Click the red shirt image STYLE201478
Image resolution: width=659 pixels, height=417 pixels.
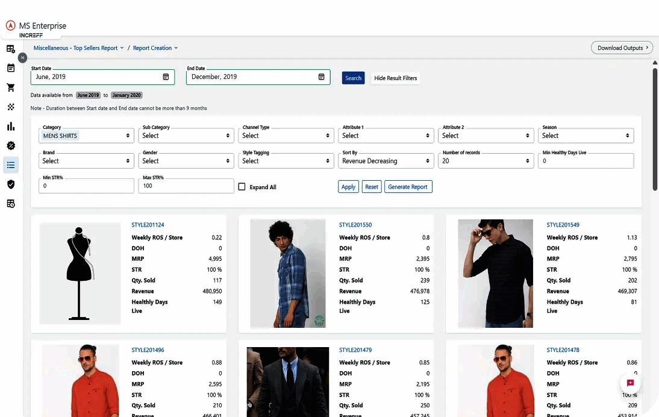tap(496, 381)
